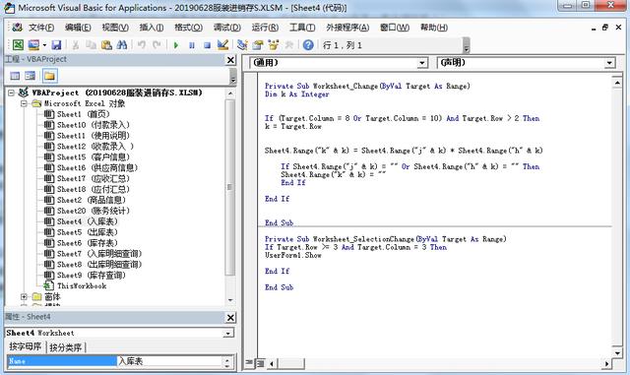Select Sheet6 (库存表) in project tree
This screenshot has width=630, height=375.
[81, 243]
